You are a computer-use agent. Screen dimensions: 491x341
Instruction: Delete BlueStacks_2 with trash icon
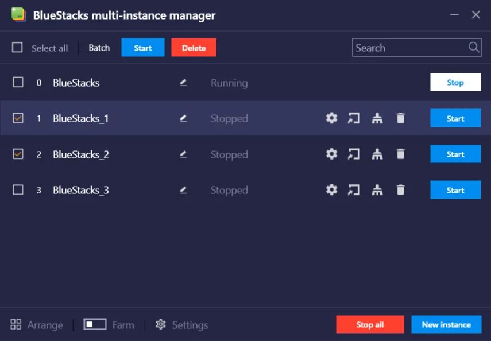pos(400,154)
